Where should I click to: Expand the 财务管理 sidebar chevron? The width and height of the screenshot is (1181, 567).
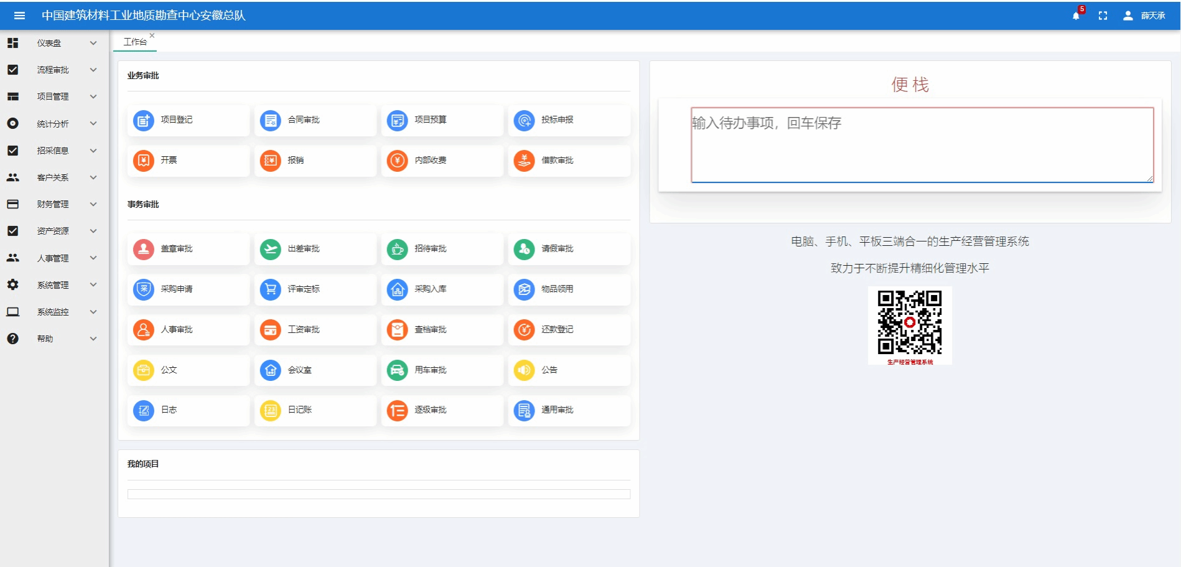pyautogui.click(x=93, y=204)
